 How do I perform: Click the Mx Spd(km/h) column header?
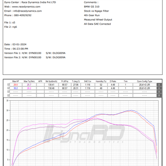click(x=51, y=81)
